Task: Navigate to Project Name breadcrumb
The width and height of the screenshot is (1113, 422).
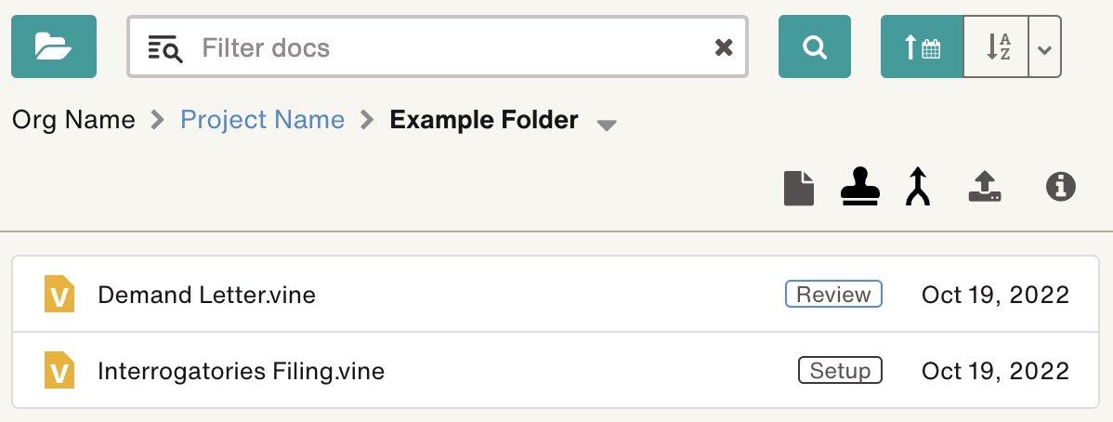Action: 262,119
